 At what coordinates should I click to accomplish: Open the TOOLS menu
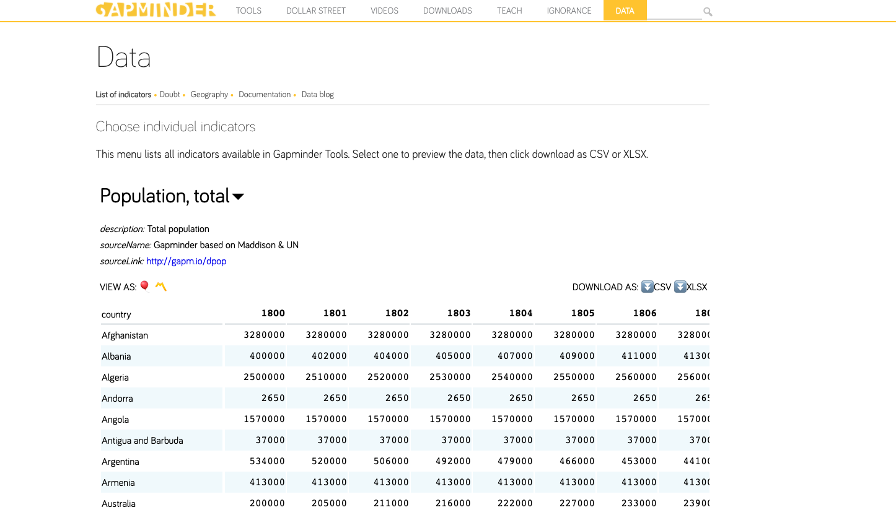click(x=248, y=11)
